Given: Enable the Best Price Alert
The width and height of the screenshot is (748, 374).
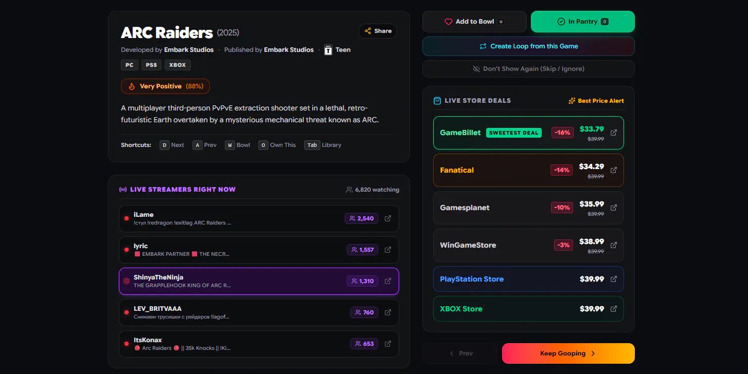Looking at the screenshot, I should tap(596, 101).
